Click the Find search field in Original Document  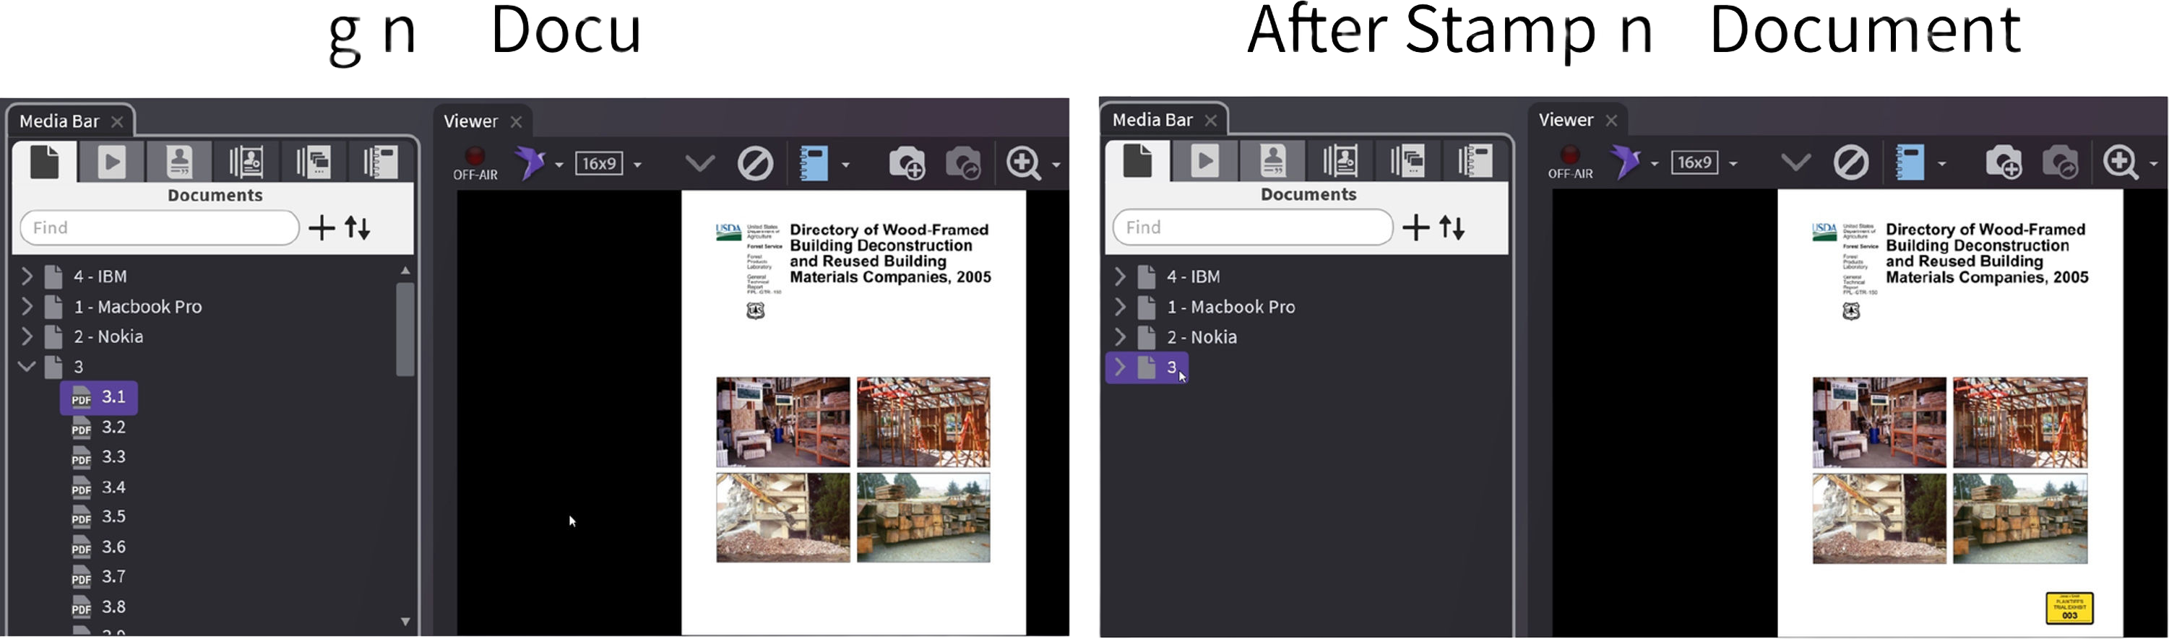pos(160,228)
